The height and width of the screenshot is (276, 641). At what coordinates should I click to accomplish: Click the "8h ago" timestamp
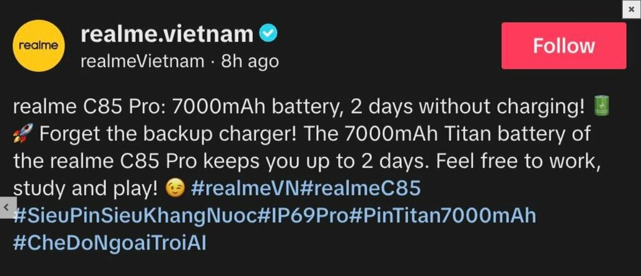[x=250, y=61]
